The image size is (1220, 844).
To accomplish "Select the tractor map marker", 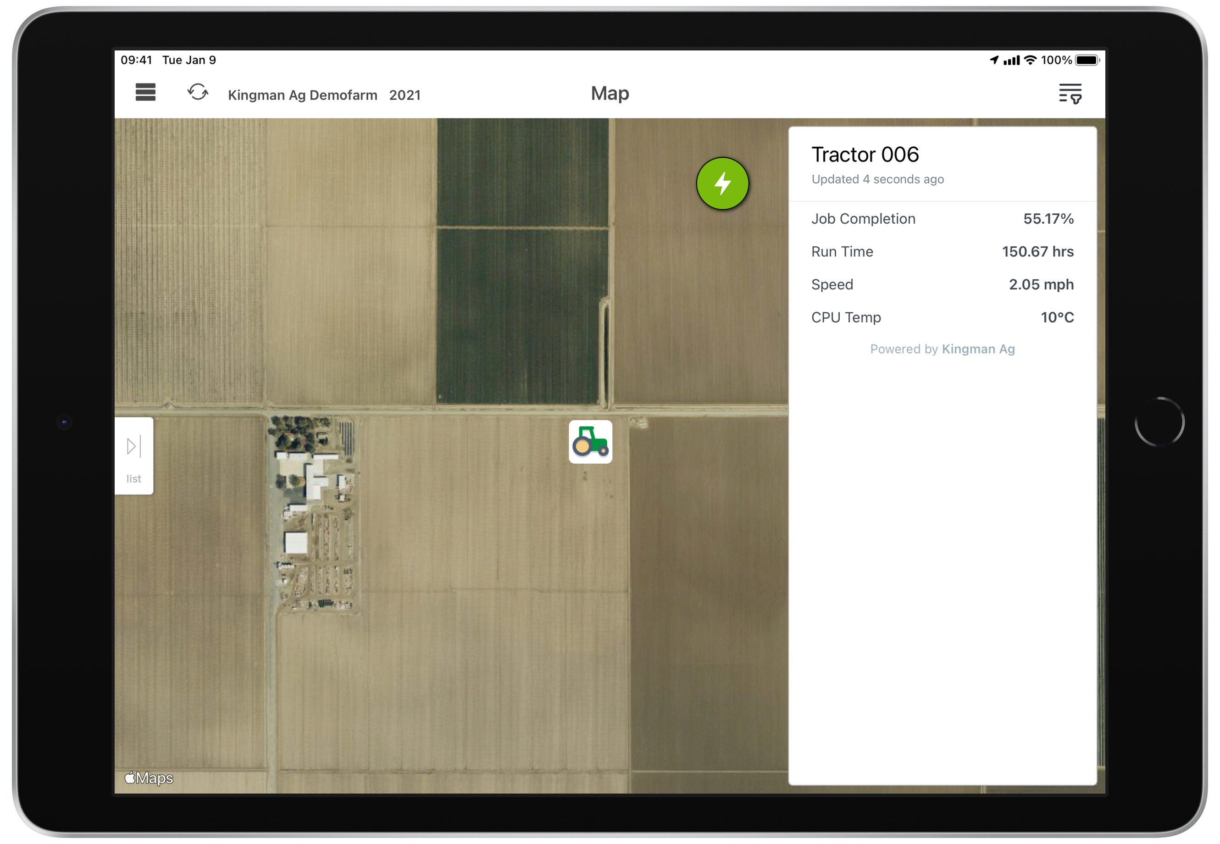I will click(x=590, y=442).
